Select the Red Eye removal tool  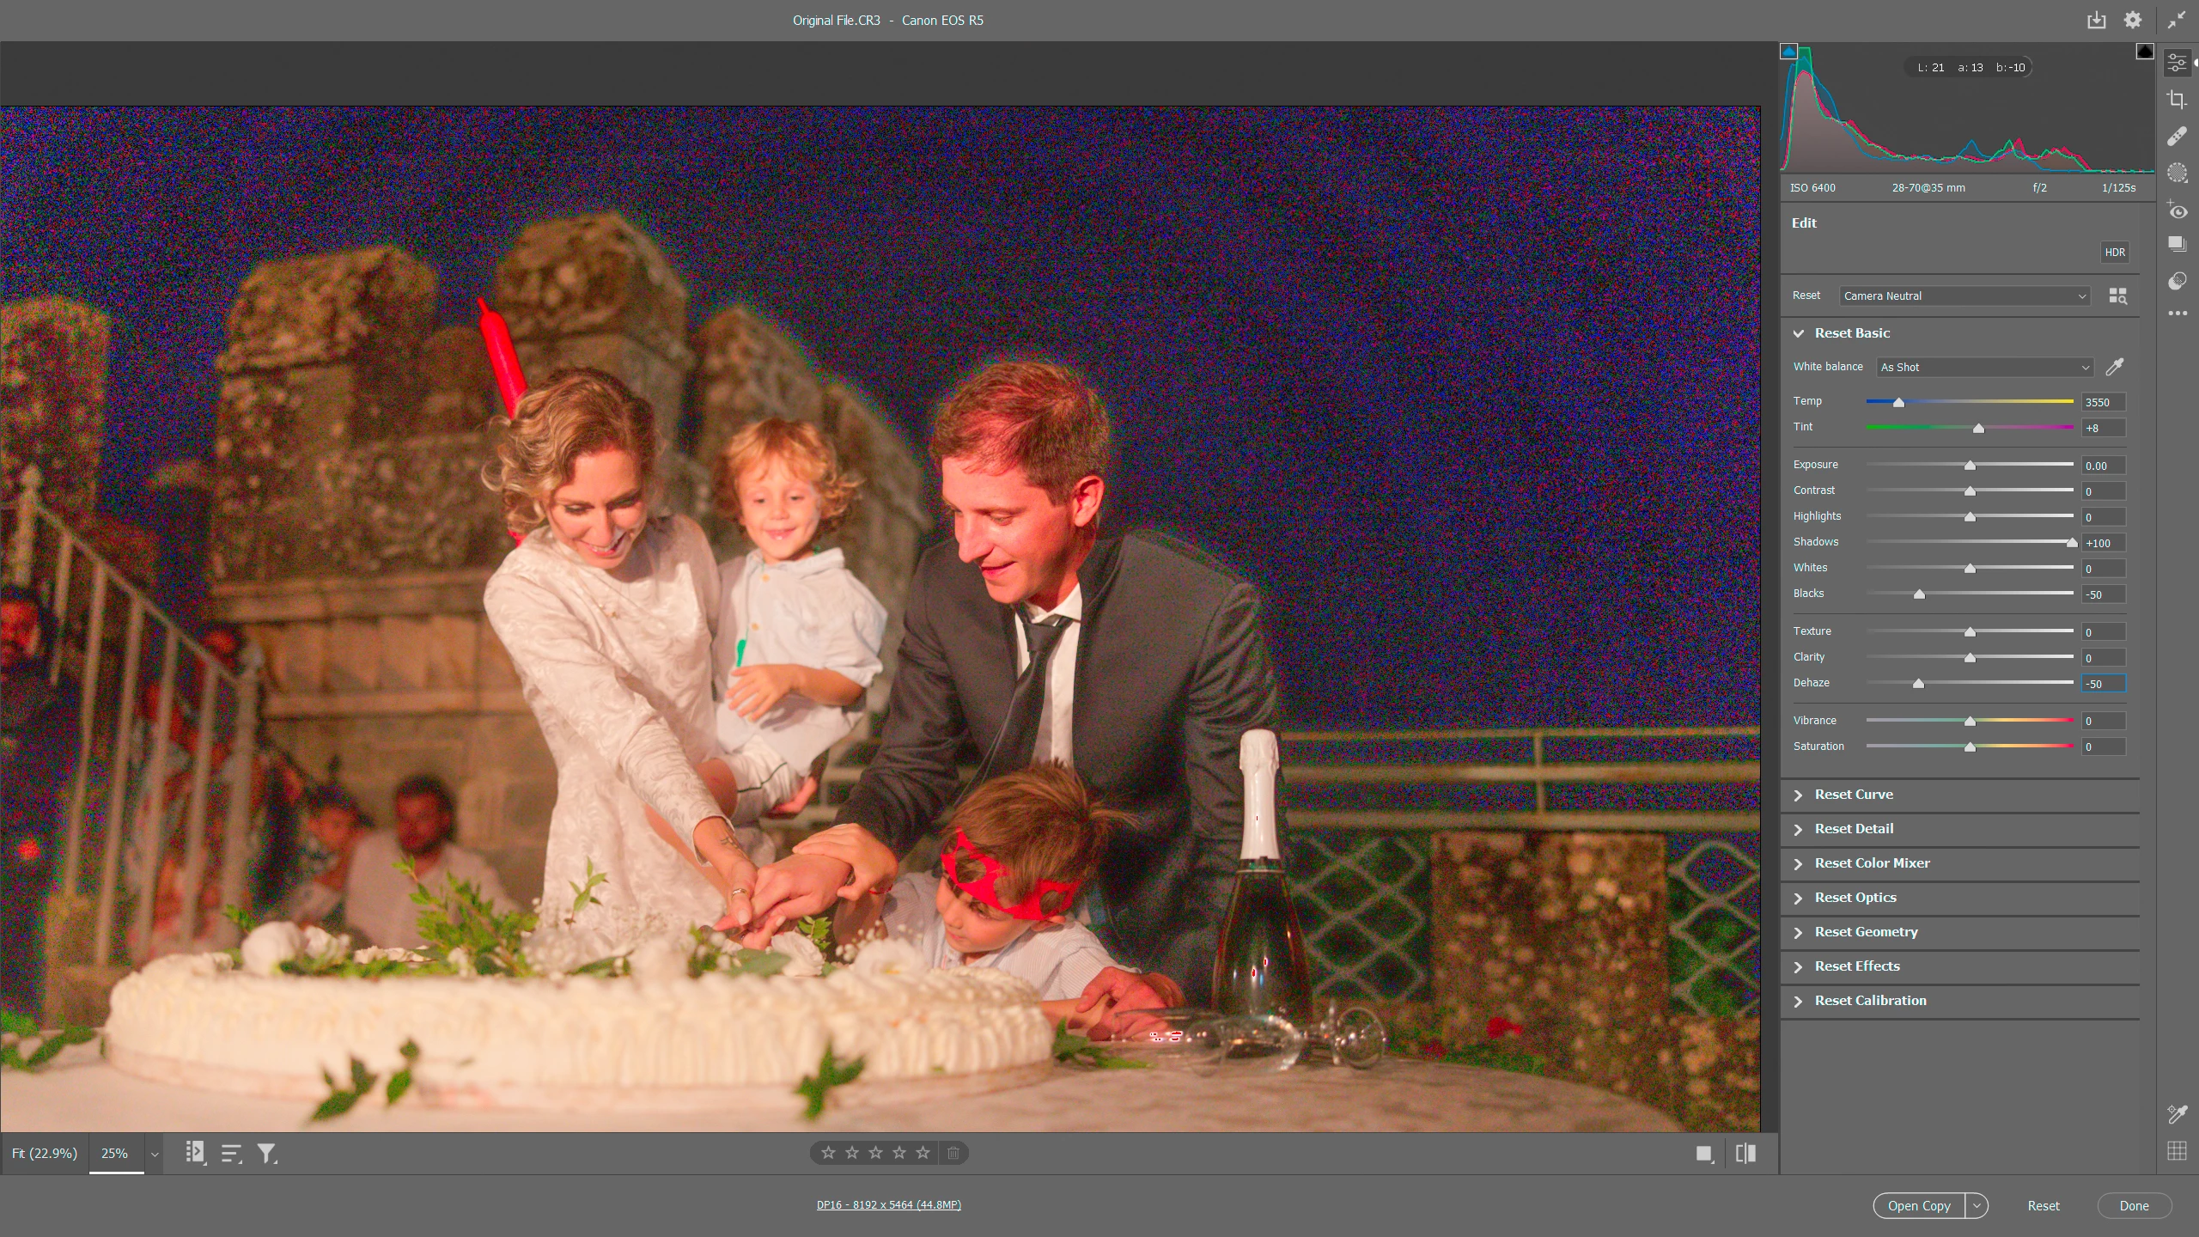click(x=2177, y=210)
